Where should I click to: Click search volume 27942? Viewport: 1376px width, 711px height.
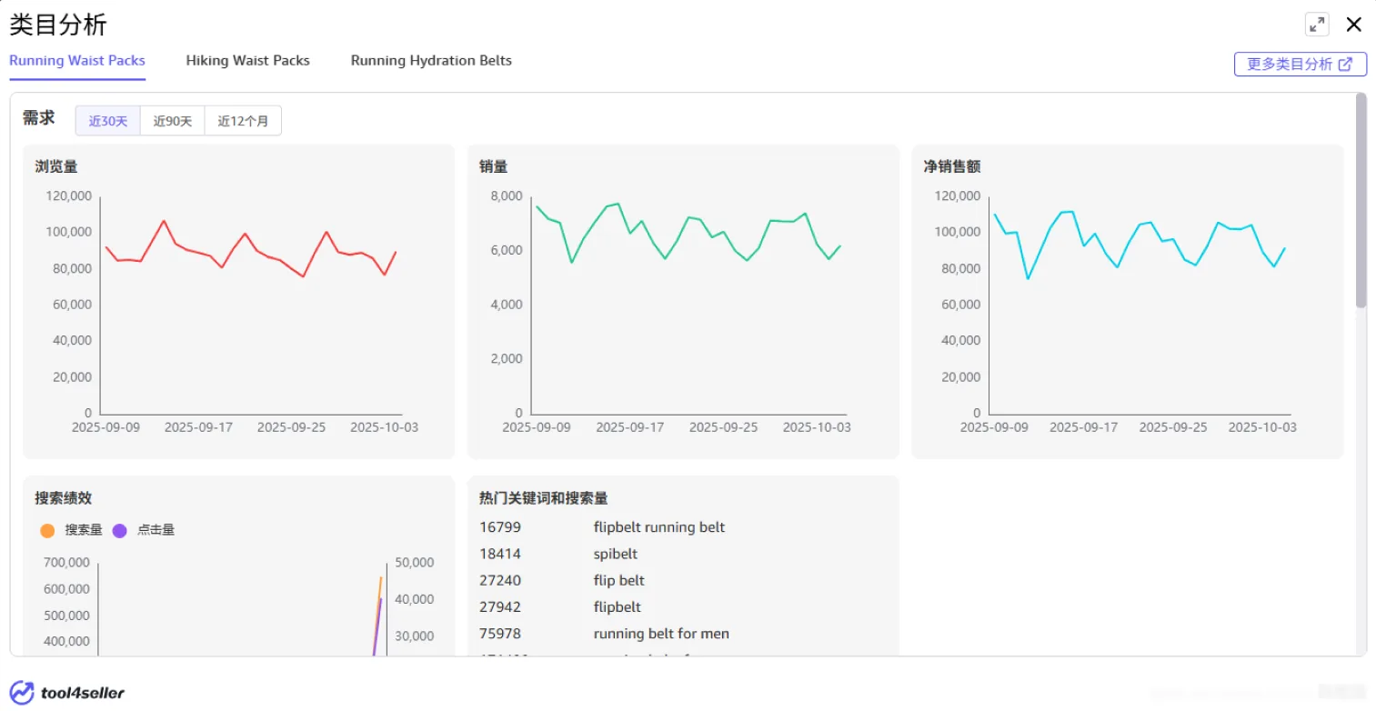pyautogui.click(x=500, y=606)
